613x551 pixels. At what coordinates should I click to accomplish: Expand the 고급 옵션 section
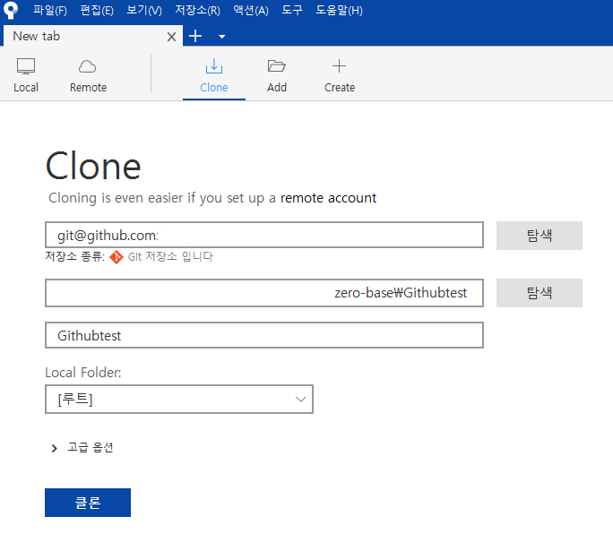point(82,447)
